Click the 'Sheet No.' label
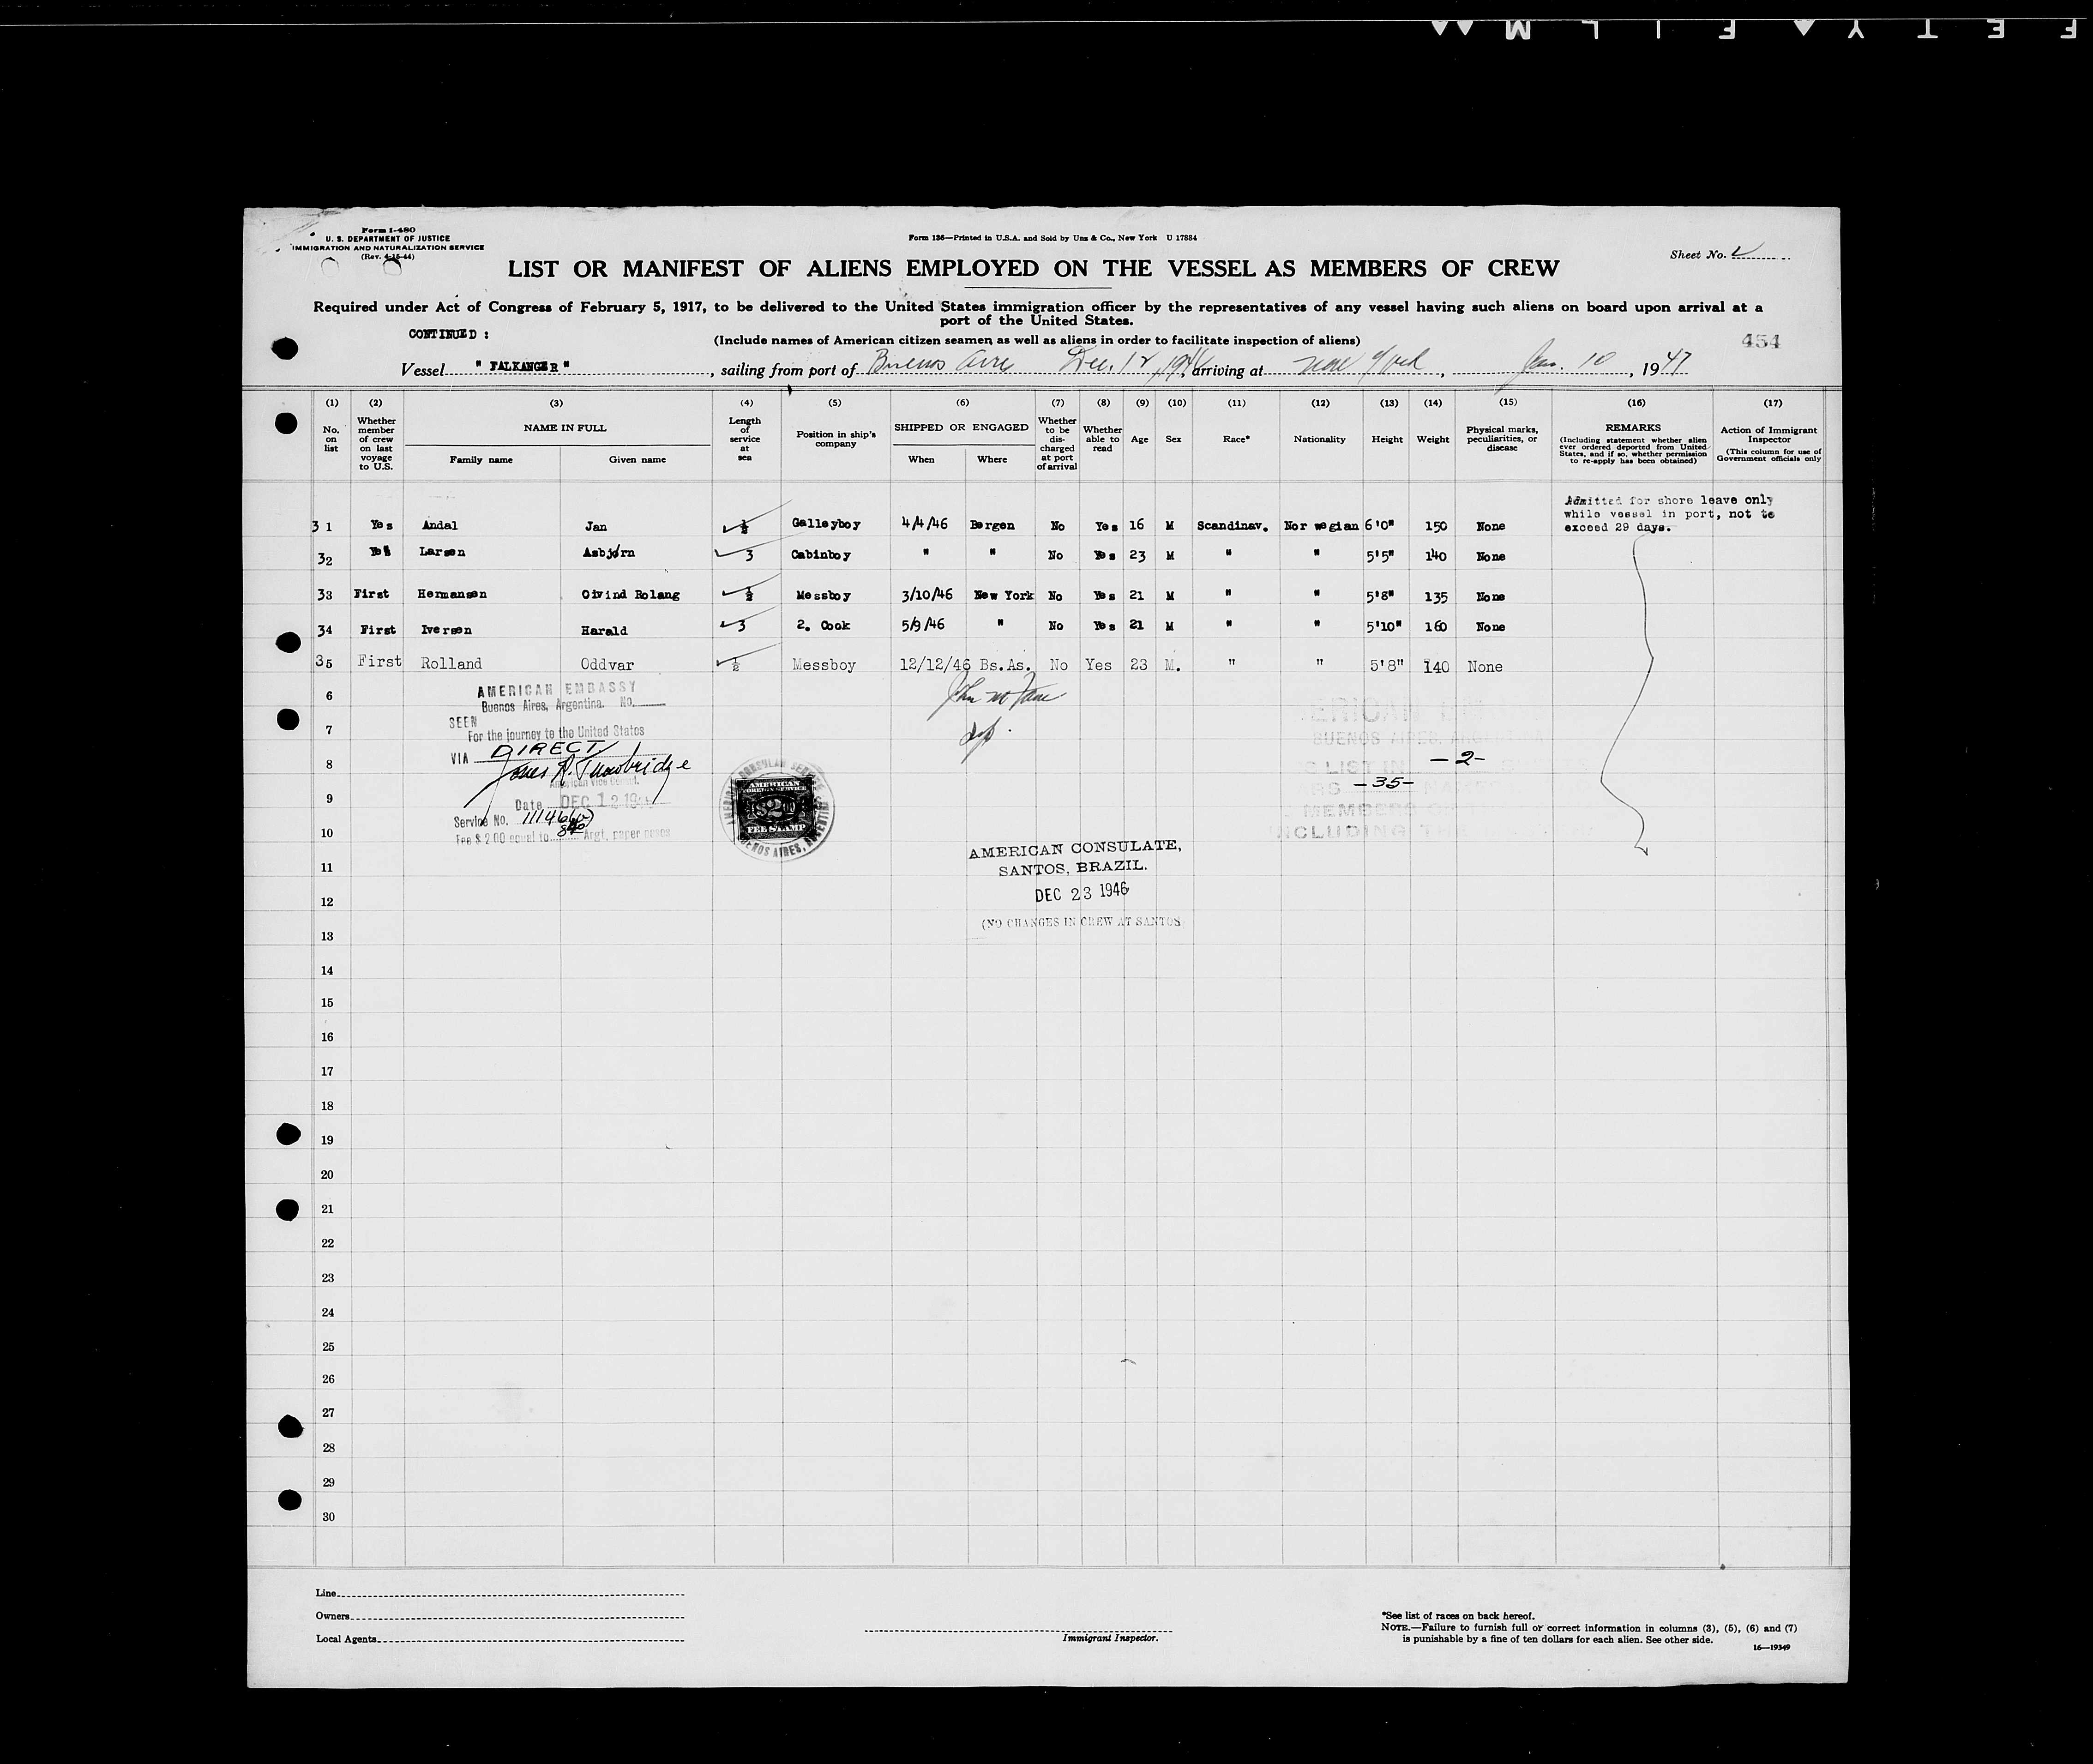Image resolution: width=2093 pixels, height=1764 pixels. point(1698,255)
